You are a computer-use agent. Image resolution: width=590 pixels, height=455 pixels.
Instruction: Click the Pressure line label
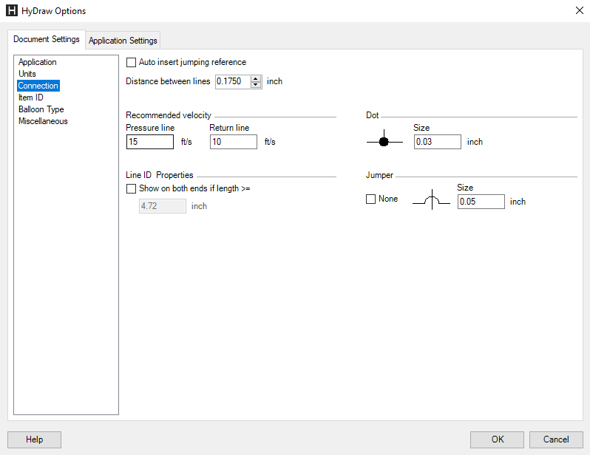[x=150, y=128]
